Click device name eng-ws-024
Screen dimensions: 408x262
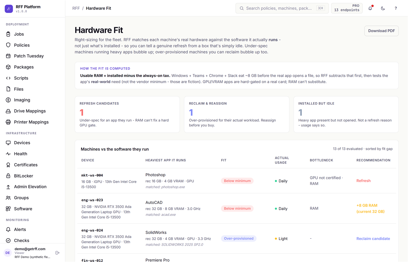(92, 230)
